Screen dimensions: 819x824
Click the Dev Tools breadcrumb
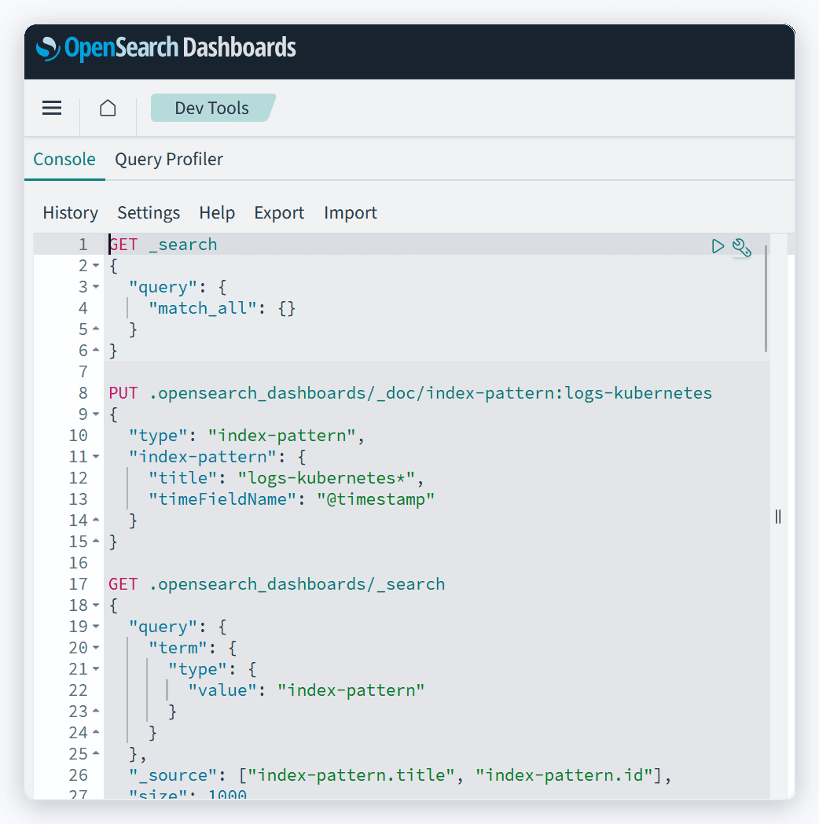coord(211,108)
